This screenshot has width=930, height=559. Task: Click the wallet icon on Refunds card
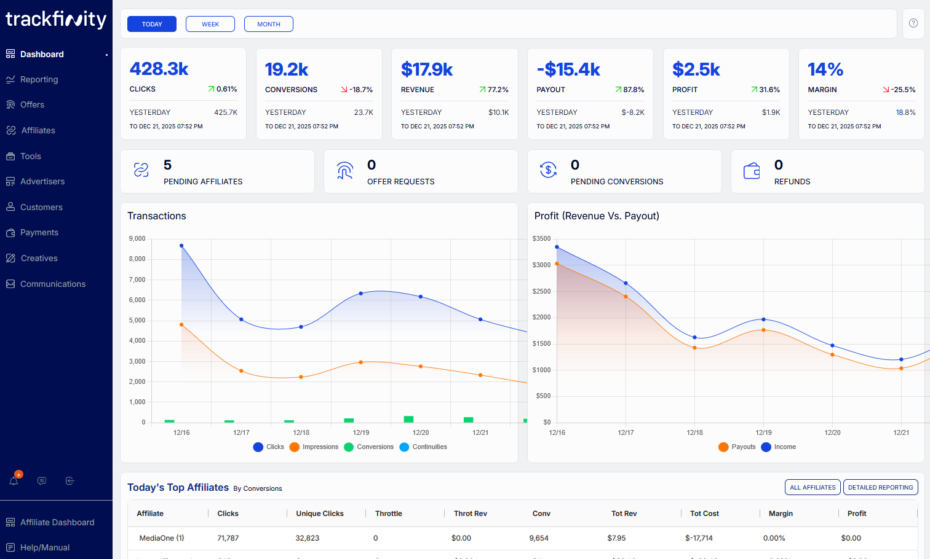coord(752,171)
